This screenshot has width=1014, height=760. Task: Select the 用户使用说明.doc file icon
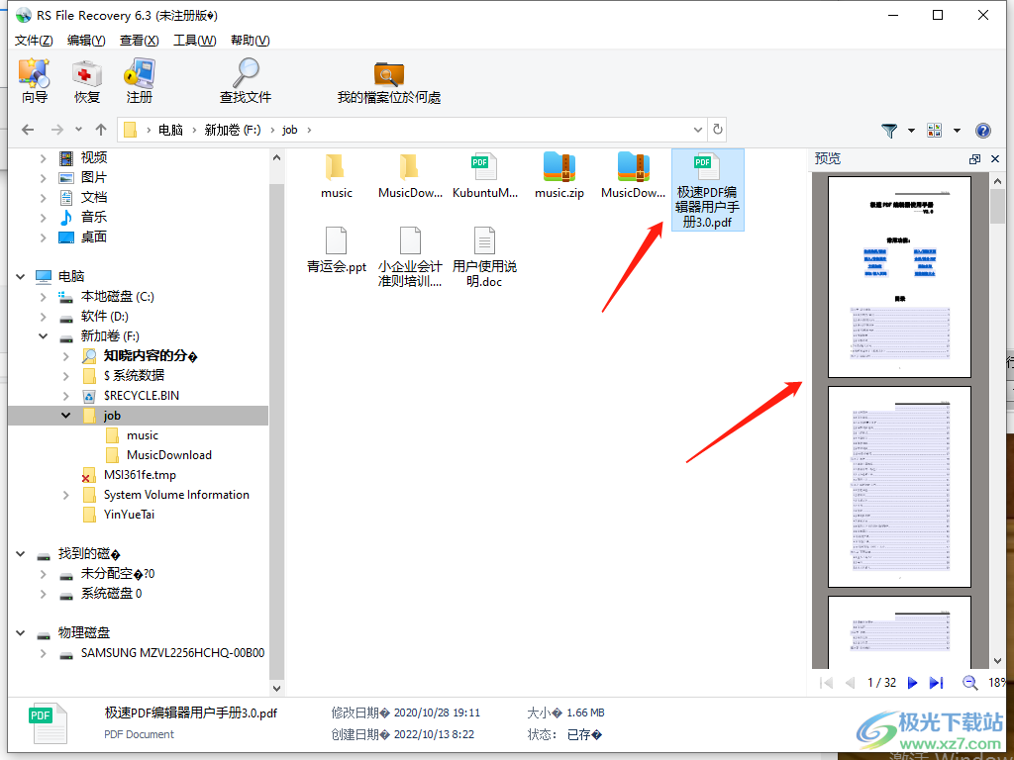point(484,240)
